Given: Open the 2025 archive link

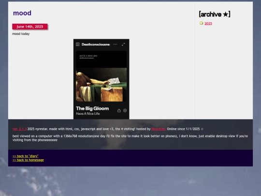Looking at the screenshot, I should click(208, 24).
